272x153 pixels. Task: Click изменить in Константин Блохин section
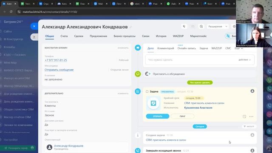point(123,48)
